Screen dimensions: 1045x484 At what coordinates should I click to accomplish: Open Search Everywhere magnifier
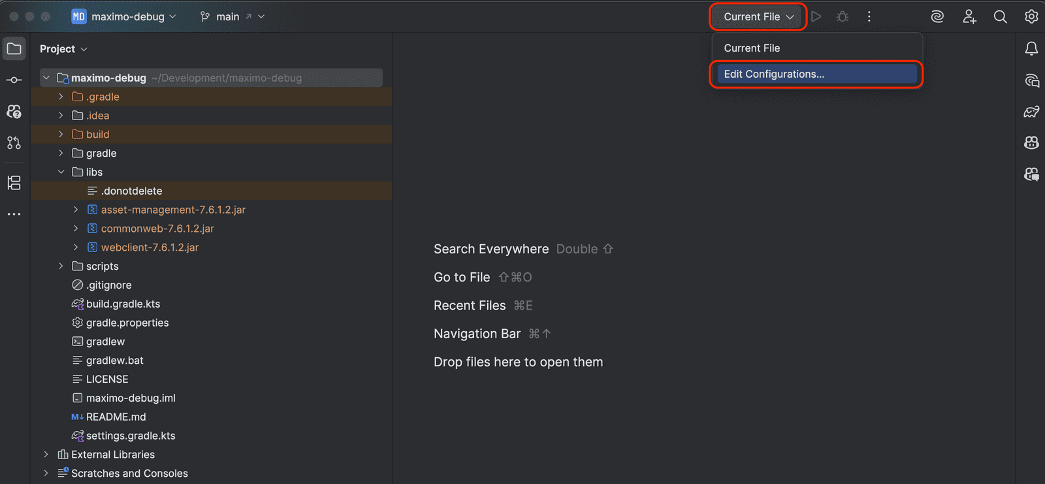click(999, 16)
